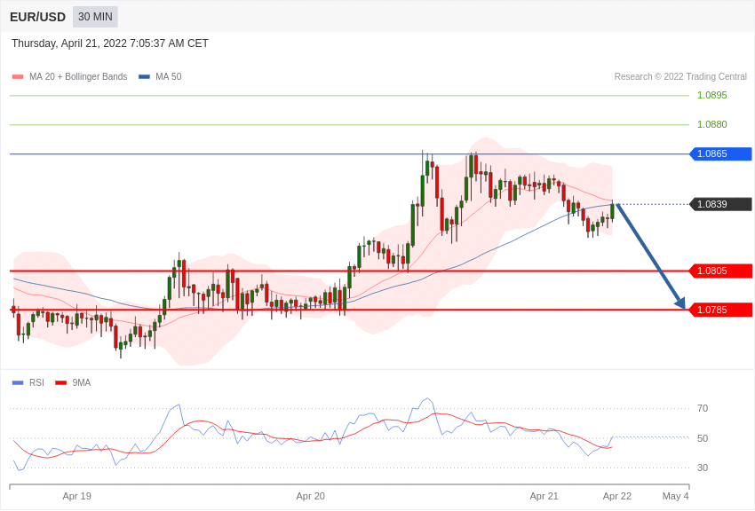Click the black 1.0839 current price tag
Viewport: 755px width, 511px height.
[721, 204]
